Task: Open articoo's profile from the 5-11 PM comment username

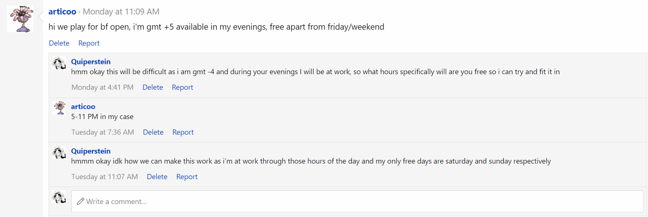Action: pos(83,106)
